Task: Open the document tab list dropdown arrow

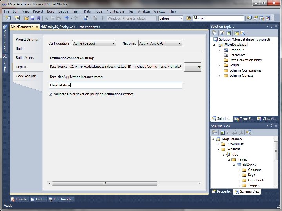Action: 206,27
